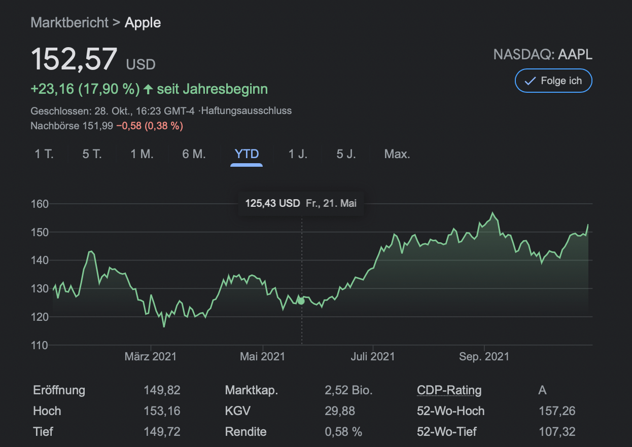Screen dimensions: 632x447
Task: Click the chart data point for 21. Mai
Action: (301, 301)
